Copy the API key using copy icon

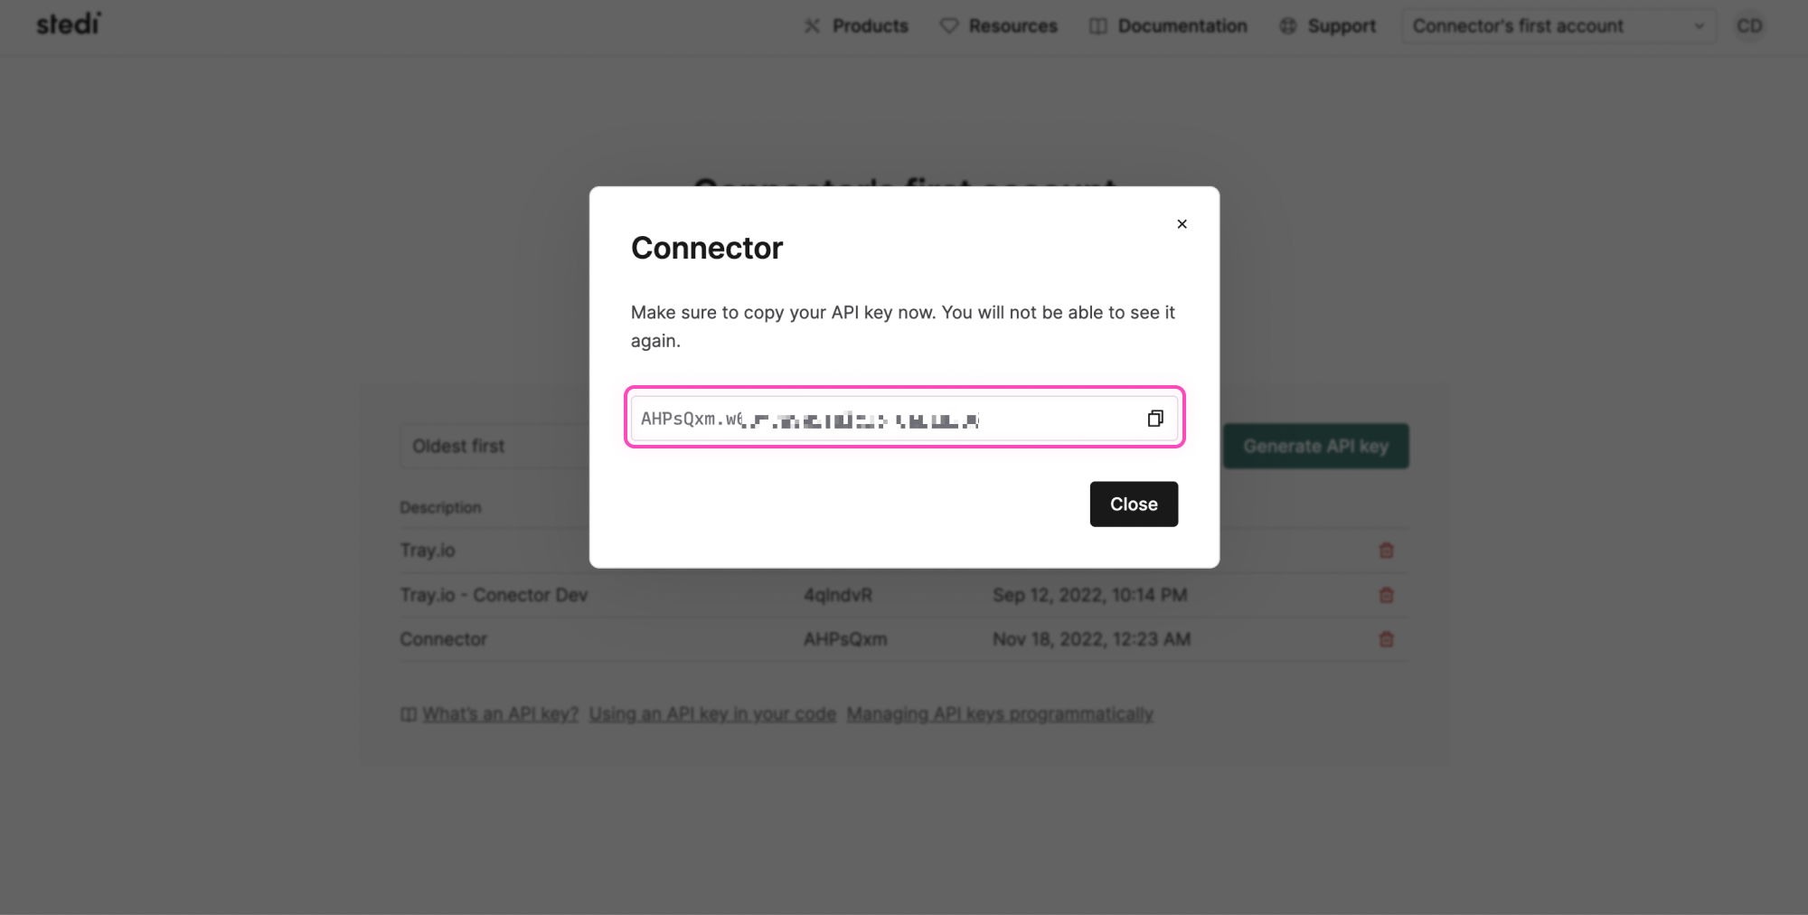[x=1154, y=419]
